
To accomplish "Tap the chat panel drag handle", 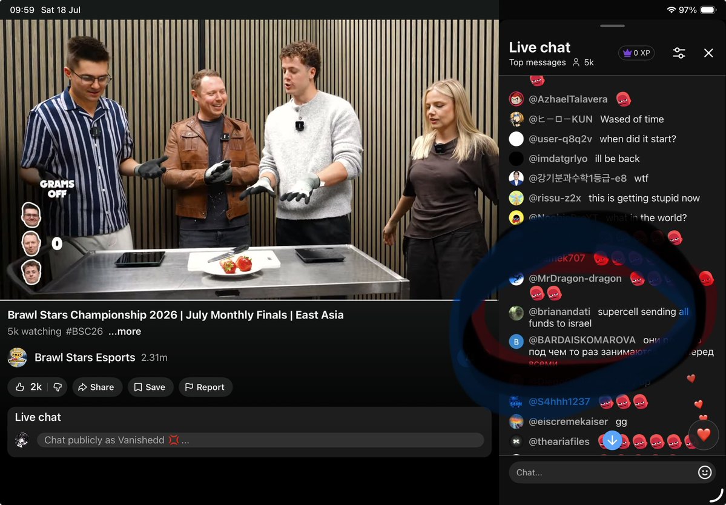I will (x=612, y=26).
